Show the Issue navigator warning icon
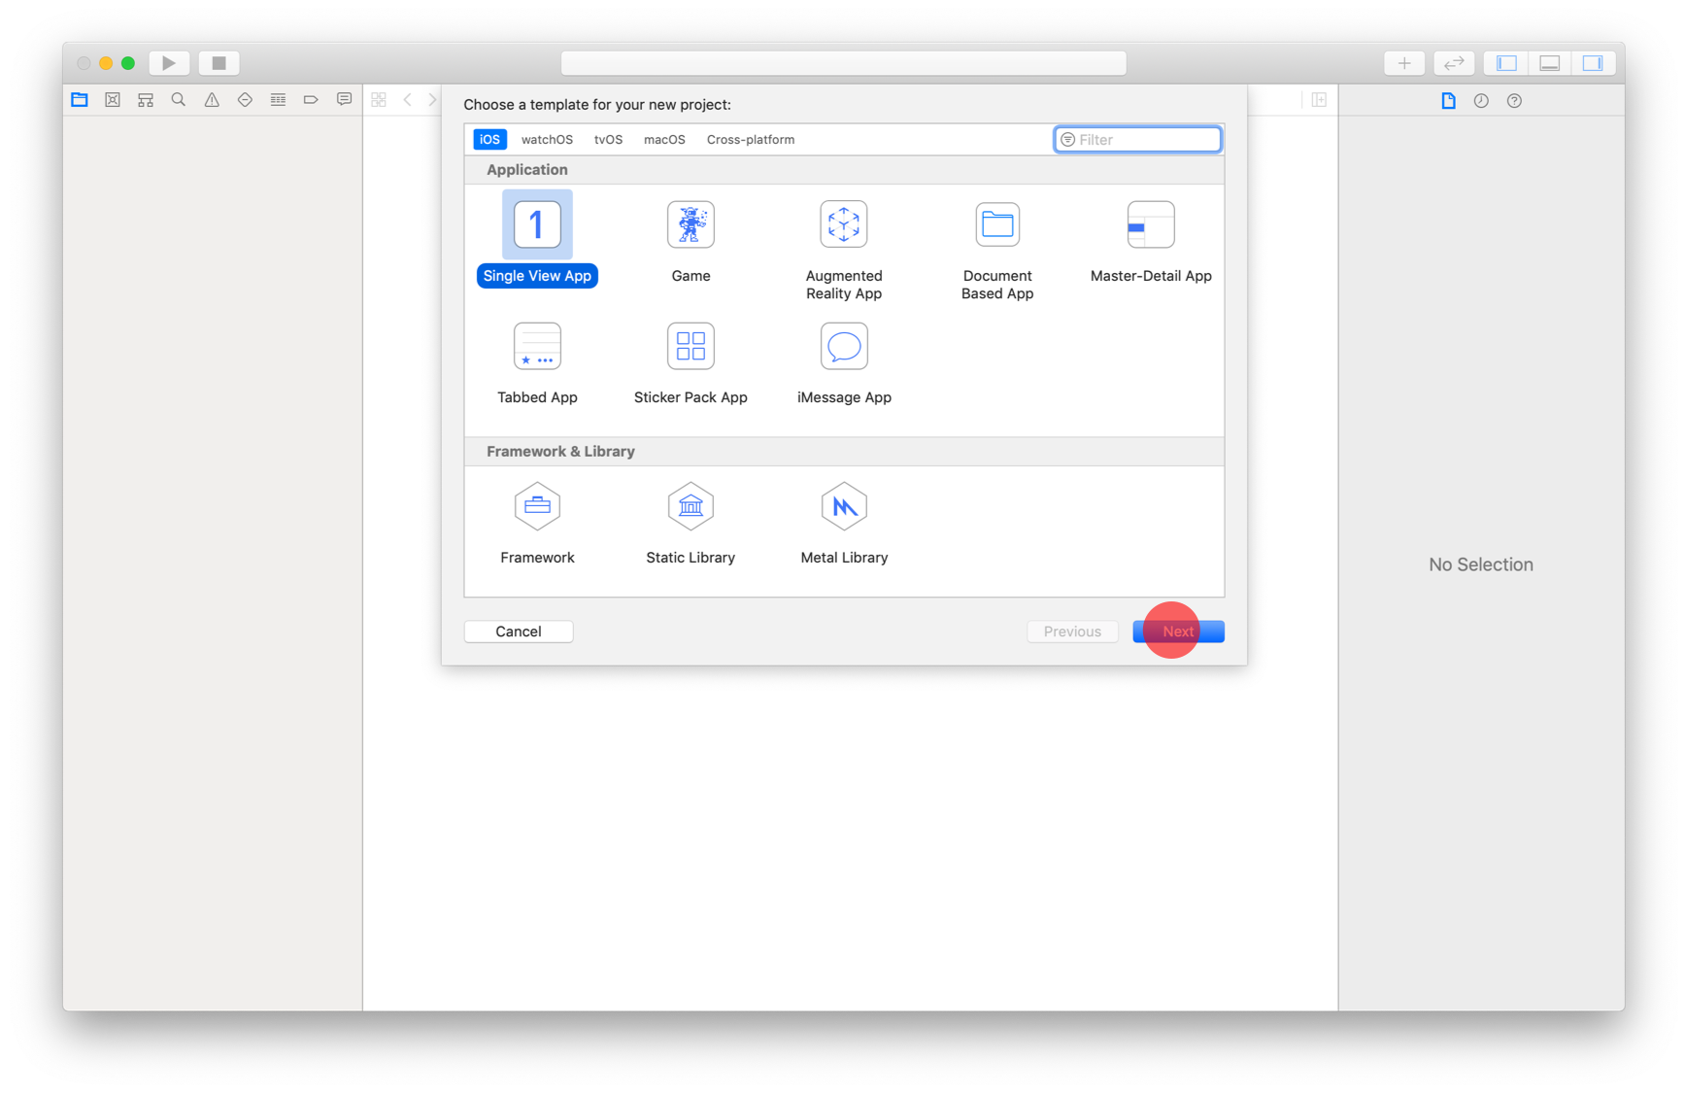1685x1093 pixels. (212, 100)
